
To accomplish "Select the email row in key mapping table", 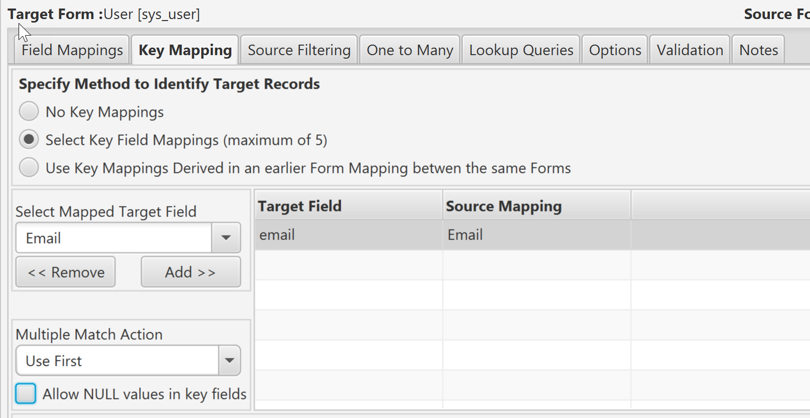I will [x=348, y=235].
